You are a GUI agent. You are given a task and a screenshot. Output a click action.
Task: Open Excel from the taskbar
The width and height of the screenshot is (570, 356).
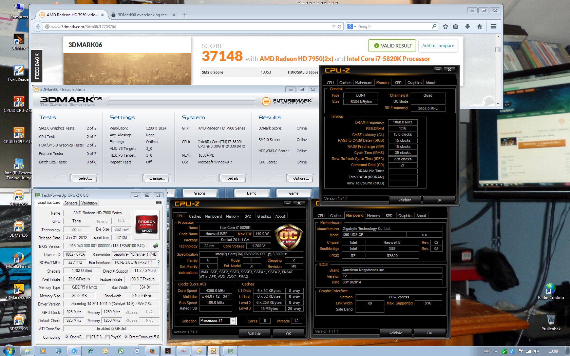(121, 351)
